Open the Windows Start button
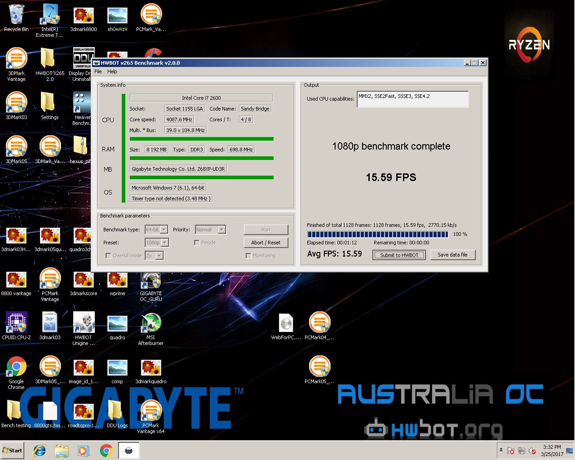This screenshot has height=460, width=575. click(13, 451)
